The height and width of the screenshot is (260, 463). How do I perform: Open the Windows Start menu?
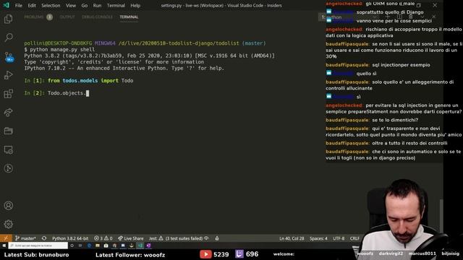(4, 246)
